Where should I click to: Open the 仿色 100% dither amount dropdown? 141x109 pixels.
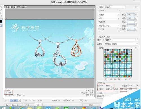point(132,18)
